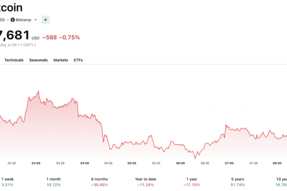287x191 pixels.
Task: Select the 1 year range
Action: click(x=193, y=181)
